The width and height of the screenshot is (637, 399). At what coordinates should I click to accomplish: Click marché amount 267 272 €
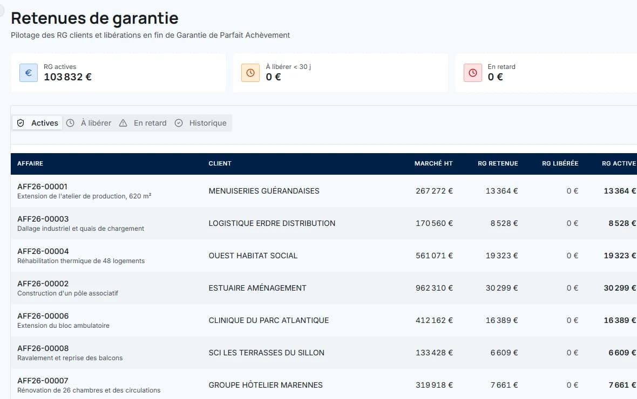434,191
